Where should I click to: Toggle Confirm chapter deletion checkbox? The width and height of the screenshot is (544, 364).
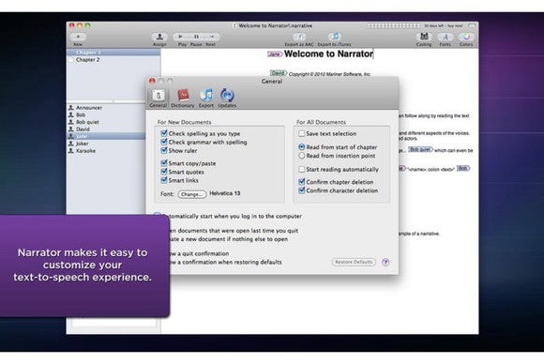(301, 182)
